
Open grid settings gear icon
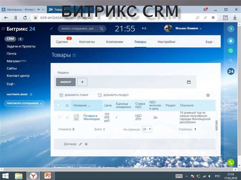pos(208,95)
